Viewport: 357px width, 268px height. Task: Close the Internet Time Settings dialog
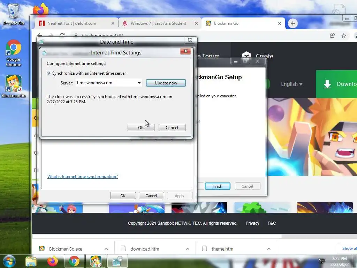185,51
